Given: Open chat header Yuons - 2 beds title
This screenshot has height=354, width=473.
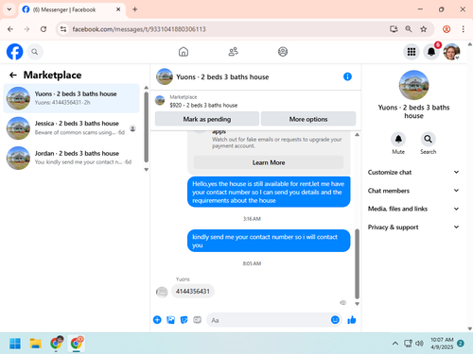Looking at the screenshot, I should pyautogui.click(x=222, y=76).
